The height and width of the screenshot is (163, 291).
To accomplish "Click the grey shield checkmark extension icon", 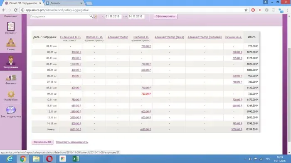I will (274, 10).
